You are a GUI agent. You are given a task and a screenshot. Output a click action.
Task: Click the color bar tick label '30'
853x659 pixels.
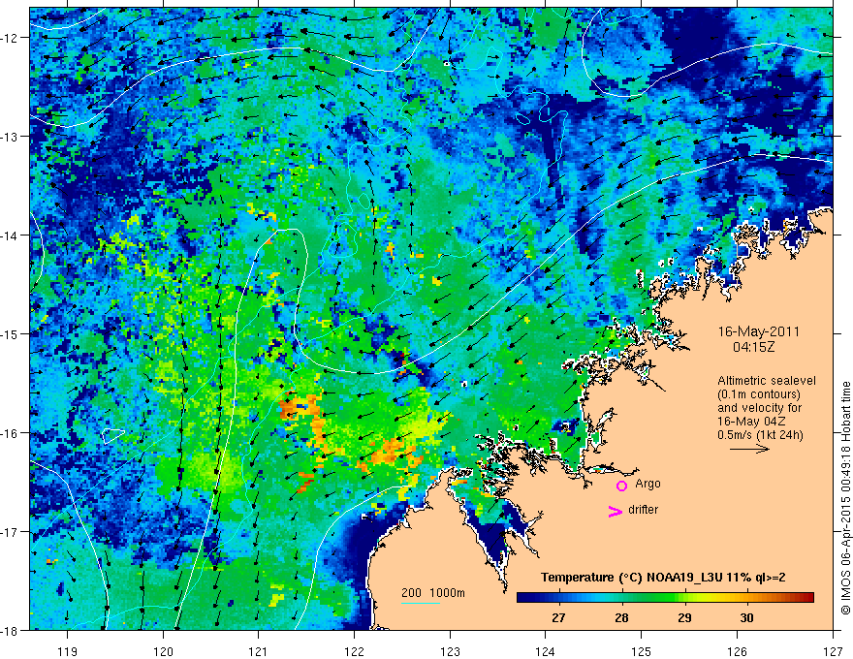747,618
